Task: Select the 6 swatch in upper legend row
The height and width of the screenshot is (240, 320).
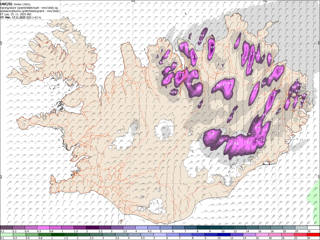Action: click(x=178, y=228)
